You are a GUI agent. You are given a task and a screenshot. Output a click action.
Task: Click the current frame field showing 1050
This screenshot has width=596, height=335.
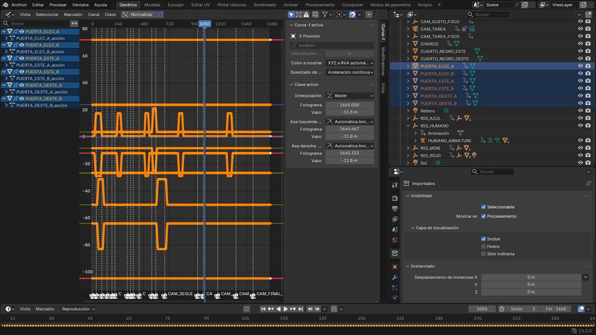click(x=482, y=309)
